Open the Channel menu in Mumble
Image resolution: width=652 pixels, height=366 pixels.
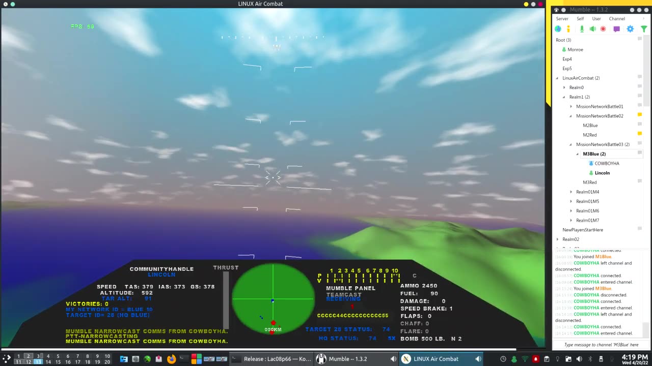pyautogui.click(x=617, y=19)
